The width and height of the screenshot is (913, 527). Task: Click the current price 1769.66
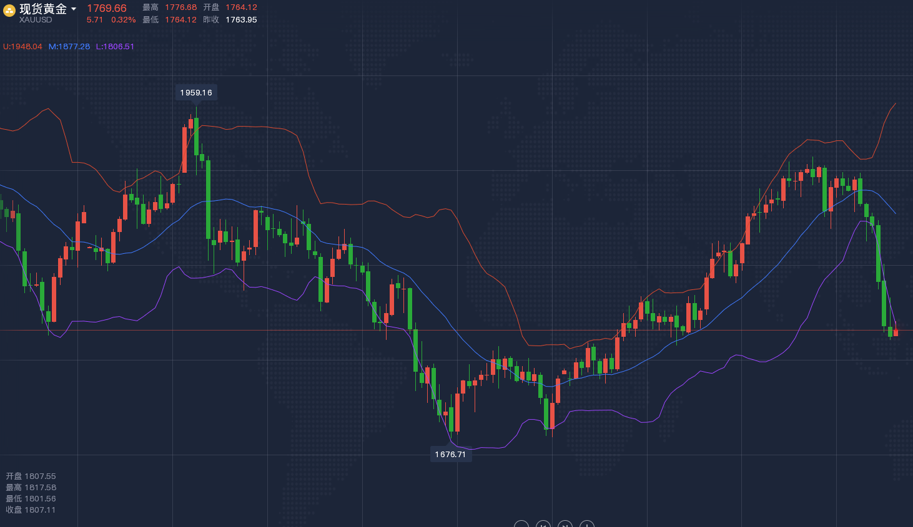106,8
